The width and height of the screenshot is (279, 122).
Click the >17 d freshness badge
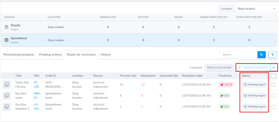(x=226, y=85)
